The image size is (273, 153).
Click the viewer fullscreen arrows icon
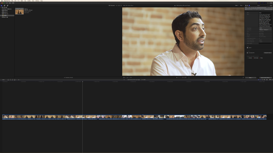(243, 78)
